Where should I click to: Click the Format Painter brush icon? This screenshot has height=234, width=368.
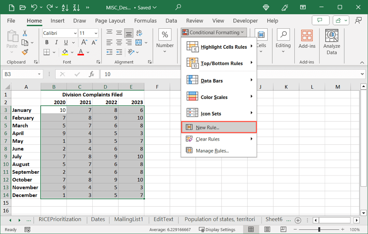pyautogui.click(x=25, y=52)
